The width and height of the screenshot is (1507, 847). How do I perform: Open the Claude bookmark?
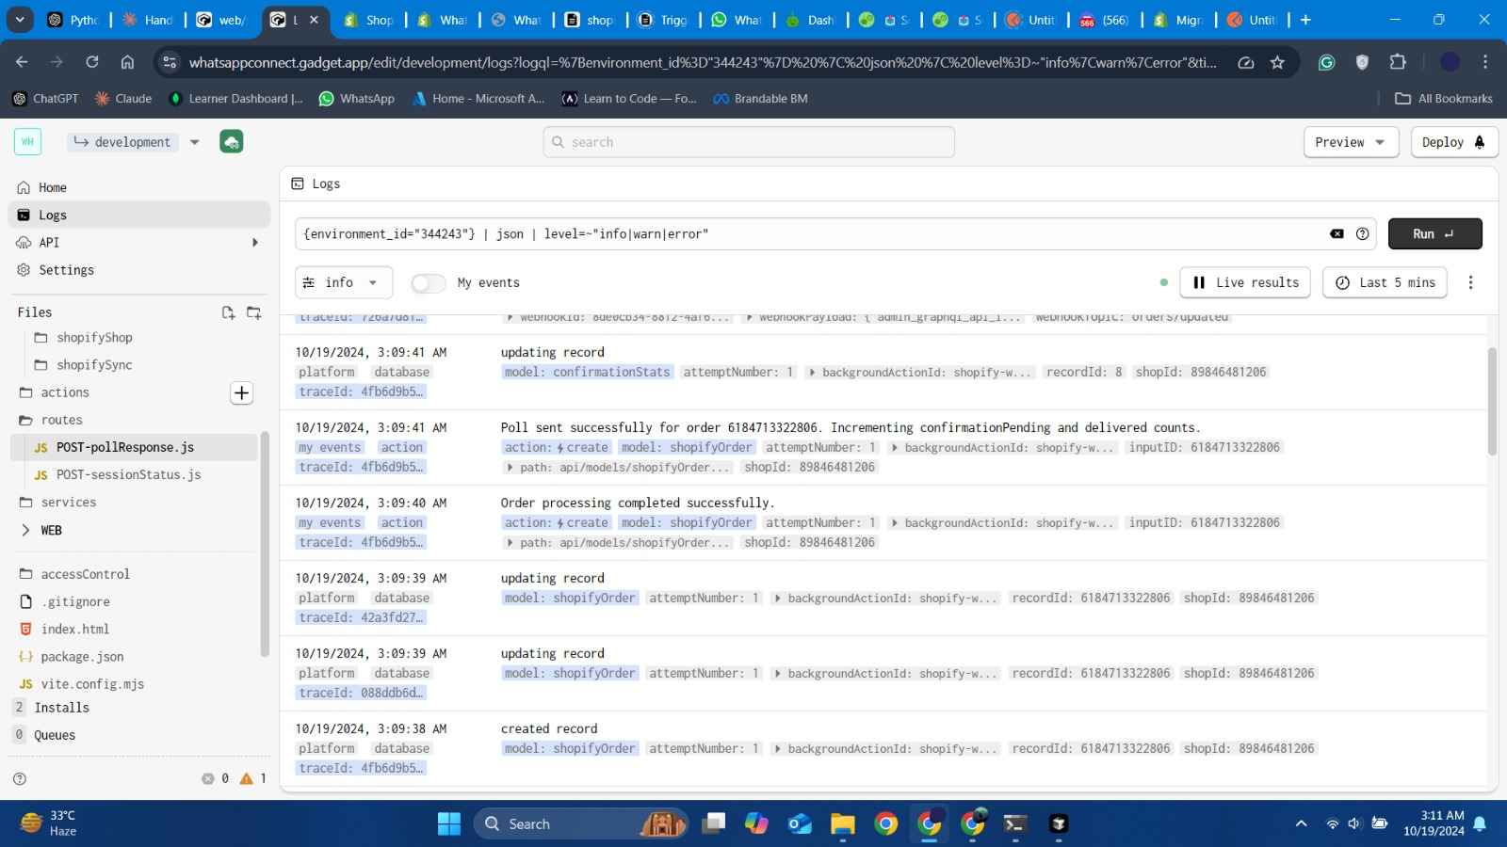click(123, 99)
